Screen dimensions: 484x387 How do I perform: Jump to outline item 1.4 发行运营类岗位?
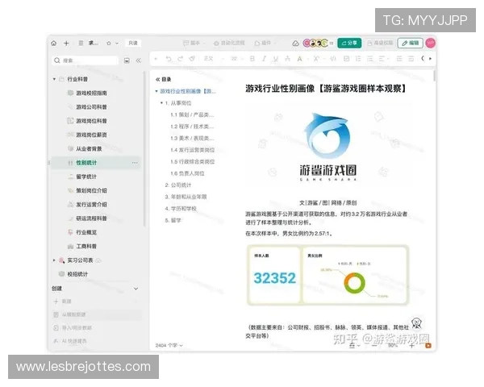(x=192, y=150)
